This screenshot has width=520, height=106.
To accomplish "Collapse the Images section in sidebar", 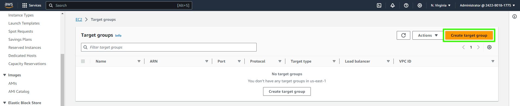I will 5,75.
